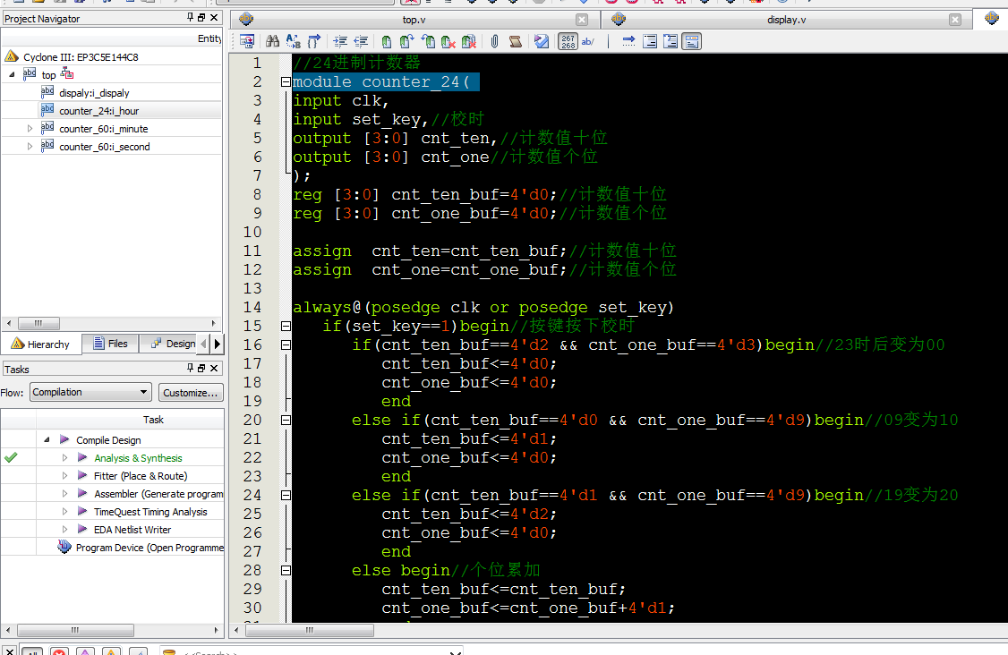Expand Assembler task subtree
Screen dimensions: 1008x655
click(65, 494)
